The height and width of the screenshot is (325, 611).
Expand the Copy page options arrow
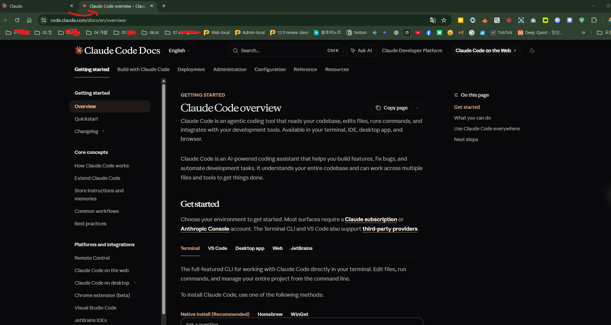pos(418,108)
